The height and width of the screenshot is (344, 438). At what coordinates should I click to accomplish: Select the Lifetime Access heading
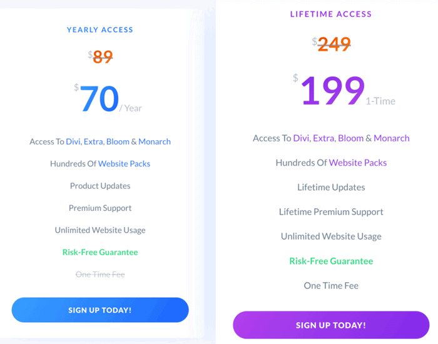[x=331, y=14]
